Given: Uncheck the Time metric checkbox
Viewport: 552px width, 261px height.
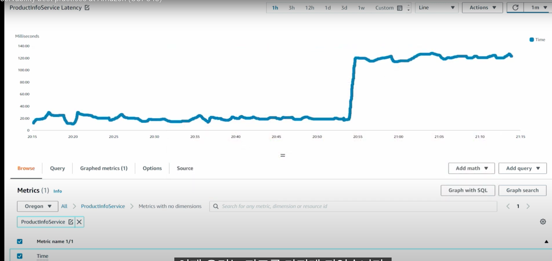Looking at the screenshot, I should (20, 256).
